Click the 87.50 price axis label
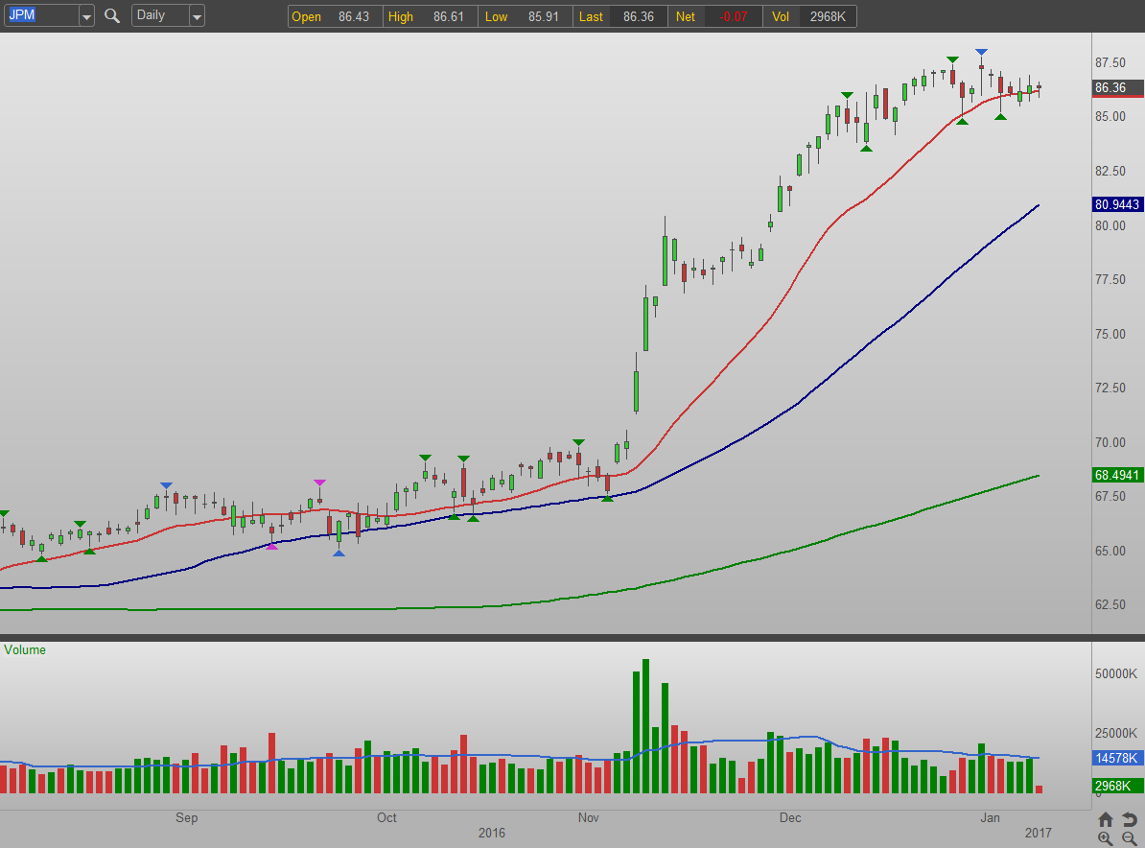The width and height of the screenshot is (1145, 848). tap(1110, 62)
